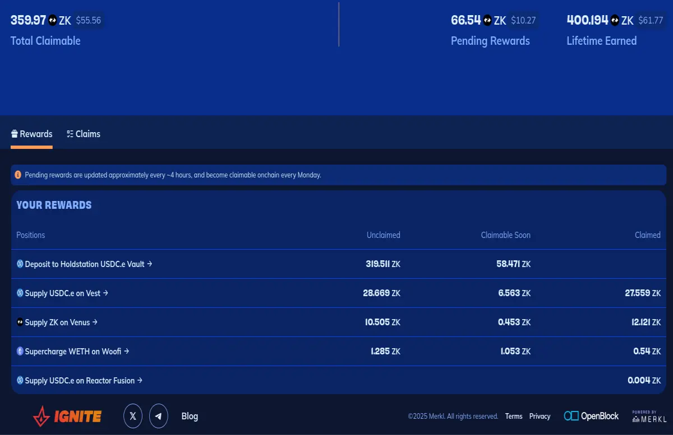
Task: Open Deposit to Holdstation USDC.e Vault position
Action: click(x=85, y=264)
